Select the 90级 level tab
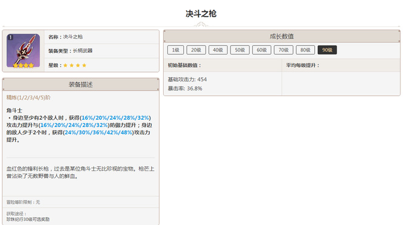Image resolution: width=404 pixels, height=225 pixels. [x=327, y=50]
